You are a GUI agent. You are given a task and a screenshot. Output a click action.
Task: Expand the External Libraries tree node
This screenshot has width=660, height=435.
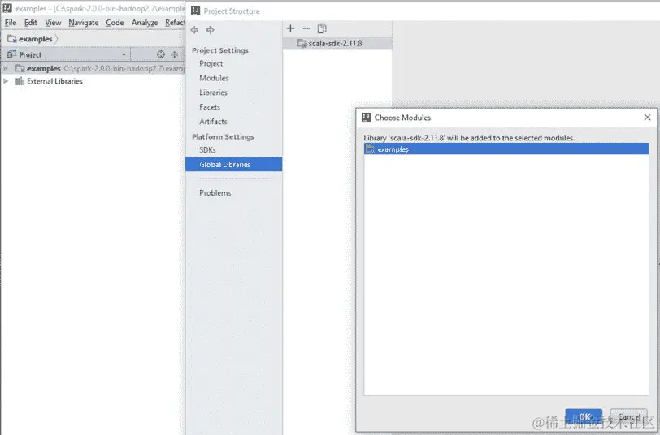click(x=6, y=81)
